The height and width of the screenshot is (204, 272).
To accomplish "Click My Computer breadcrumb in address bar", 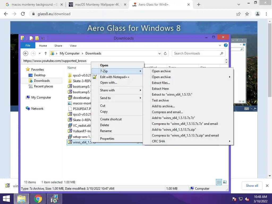I will click(70, 53).
